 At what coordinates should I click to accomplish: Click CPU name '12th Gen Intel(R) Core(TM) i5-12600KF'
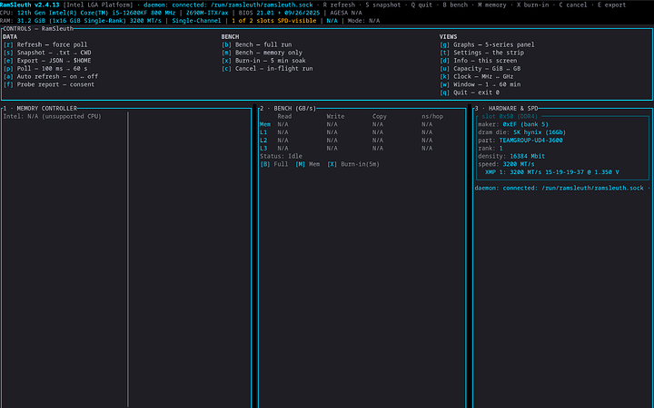(81, 13)
